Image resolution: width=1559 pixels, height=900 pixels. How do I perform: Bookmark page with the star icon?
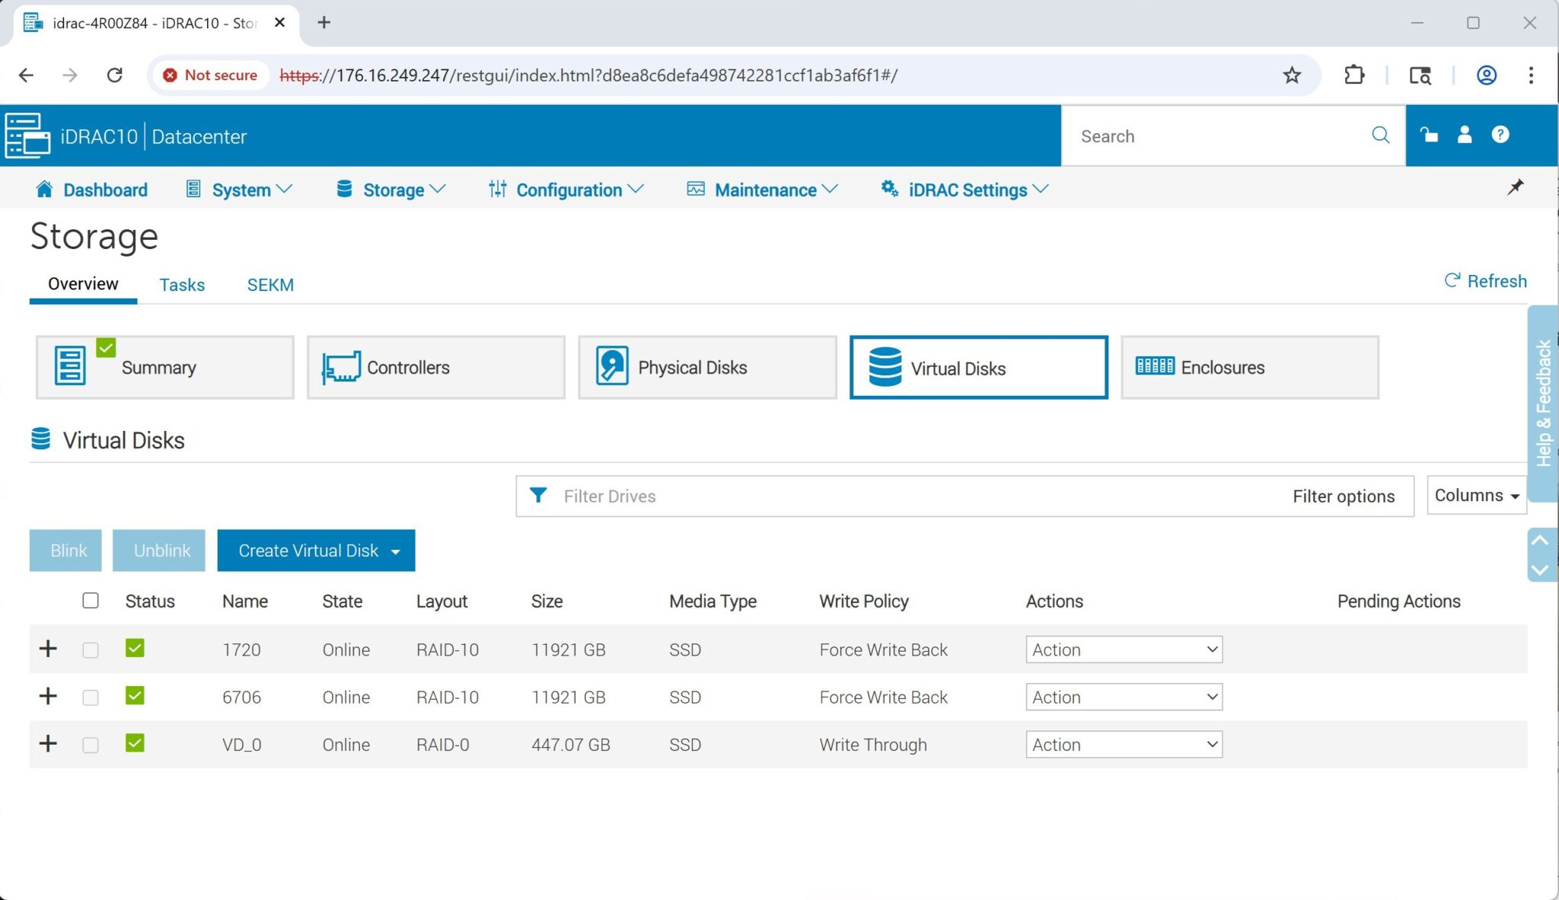[1292, 75]
